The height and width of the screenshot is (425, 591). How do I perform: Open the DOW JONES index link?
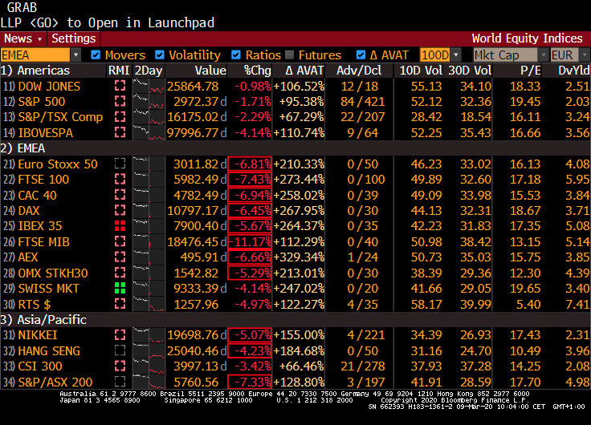pyautogui.click(x=49, y=87)
